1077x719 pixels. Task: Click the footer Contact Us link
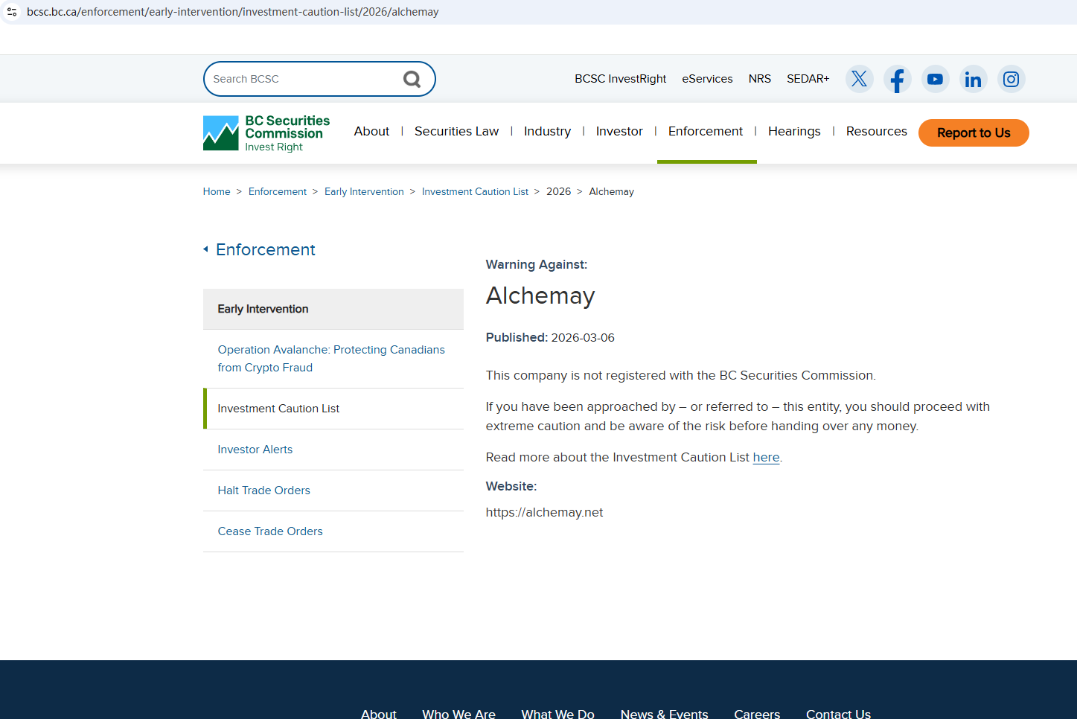pyautogui.click(x=838, y=714)
